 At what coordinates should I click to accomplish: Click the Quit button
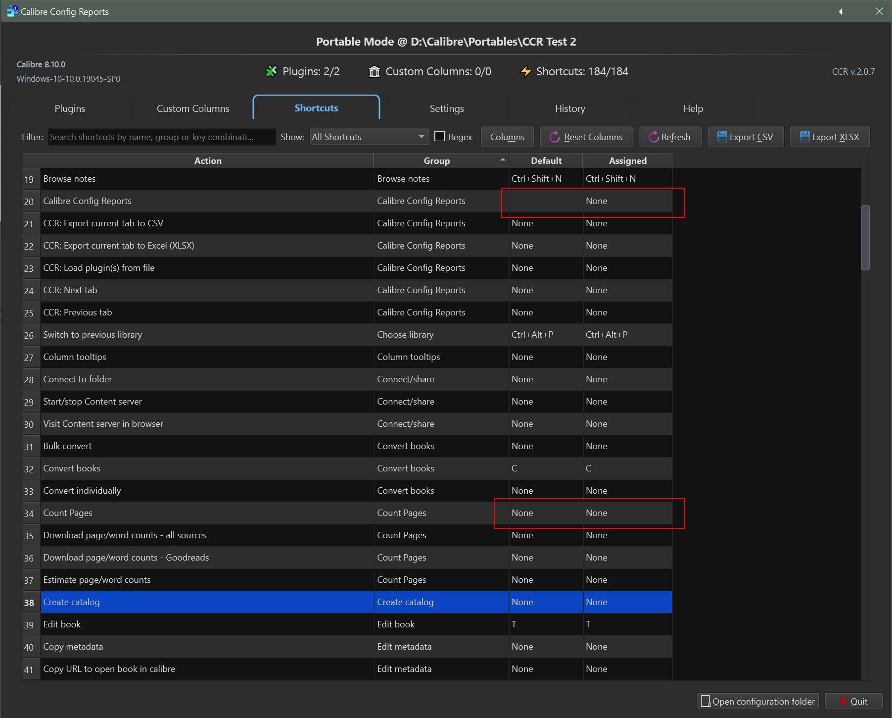click(853, 701)
